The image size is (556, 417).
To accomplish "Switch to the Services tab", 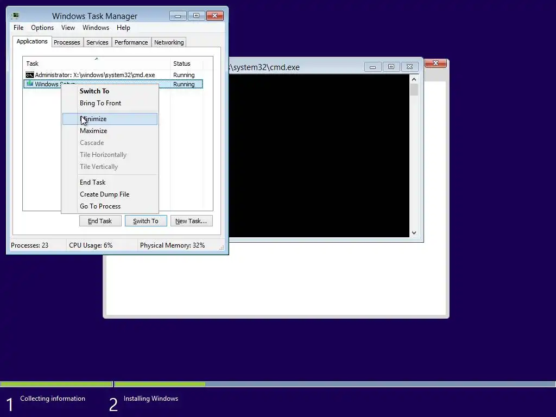I will tap(97, 42).
